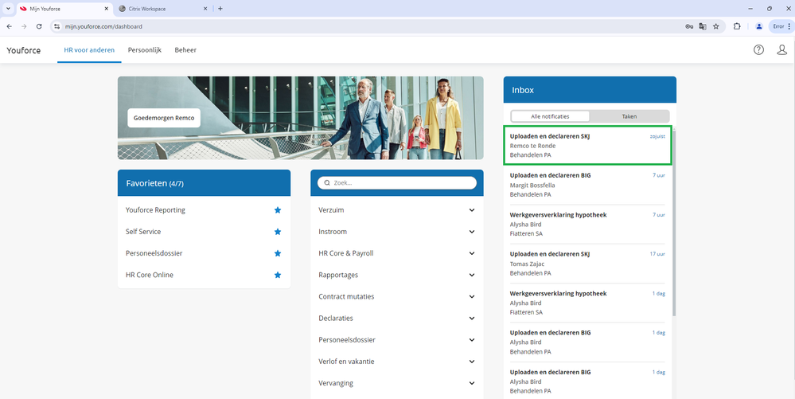Image resolution: width=795 pixels, height=399 pixels.
Task: Click the Zoek search field
Action: [396, 182]
